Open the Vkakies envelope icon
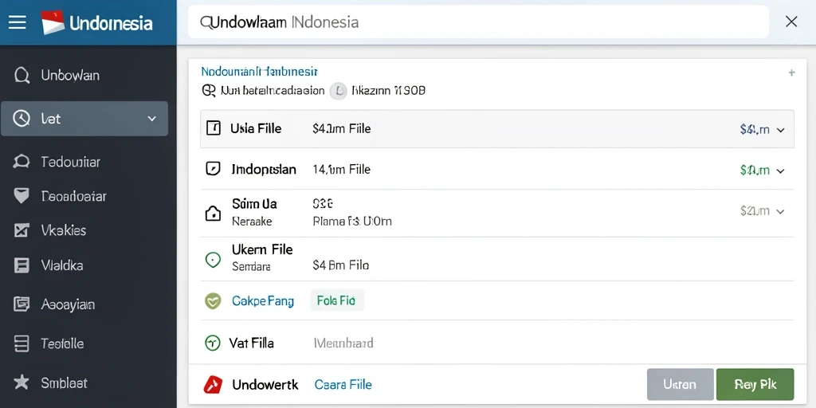The height and width of the screenshot is (408, 816). coord(22,230)
